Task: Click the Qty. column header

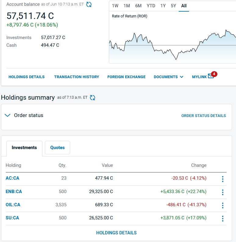Action: (63, 165)
